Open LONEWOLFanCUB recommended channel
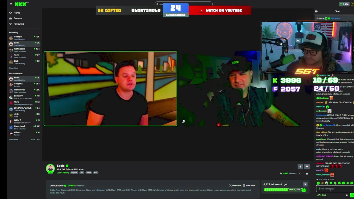Viewport: 354px width, 199px height. pos(24,109)
